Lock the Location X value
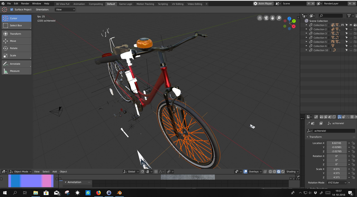 point(353,143)
